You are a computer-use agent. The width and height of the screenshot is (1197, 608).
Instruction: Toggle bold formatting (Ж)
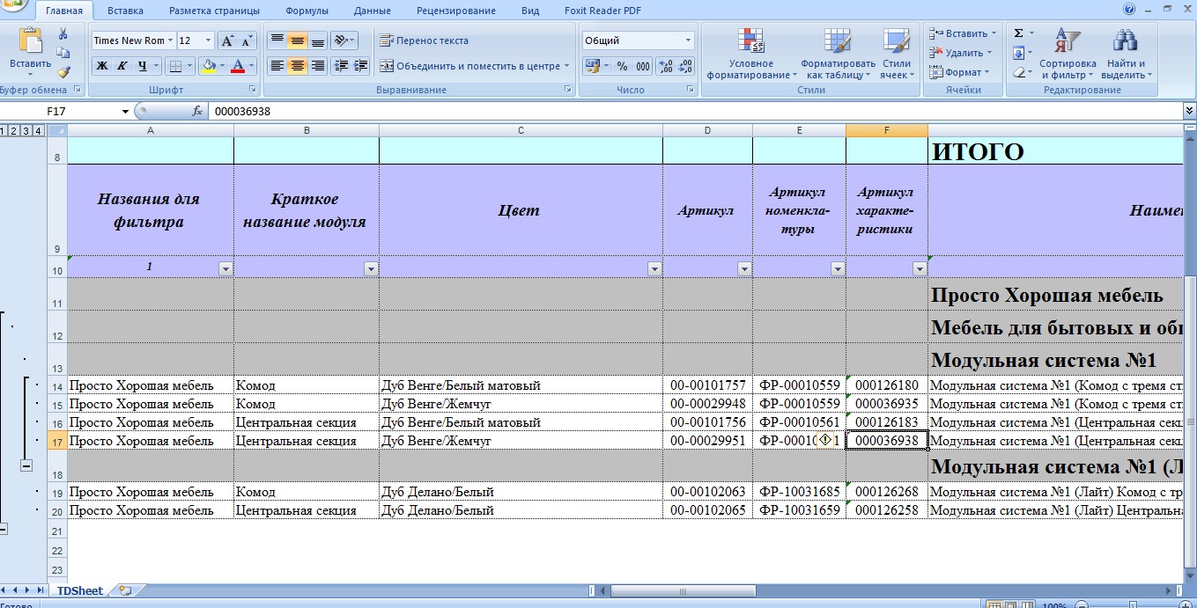102,66
